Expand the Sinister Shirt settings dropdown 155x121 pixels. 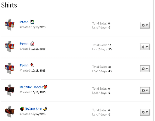145,112
